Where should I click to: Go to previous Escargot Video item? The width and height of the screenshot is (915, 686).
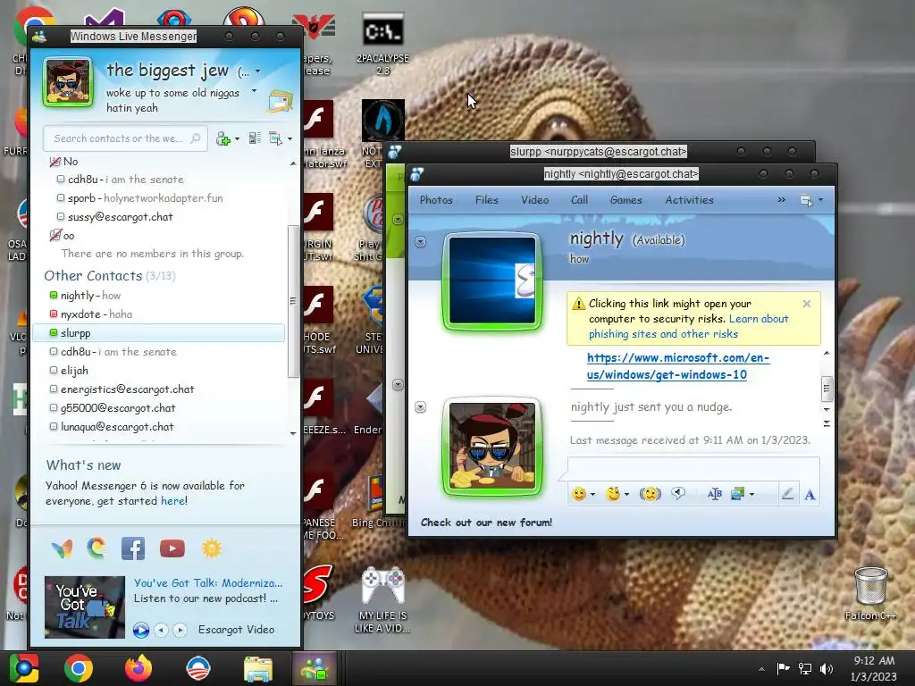[162, 630]
